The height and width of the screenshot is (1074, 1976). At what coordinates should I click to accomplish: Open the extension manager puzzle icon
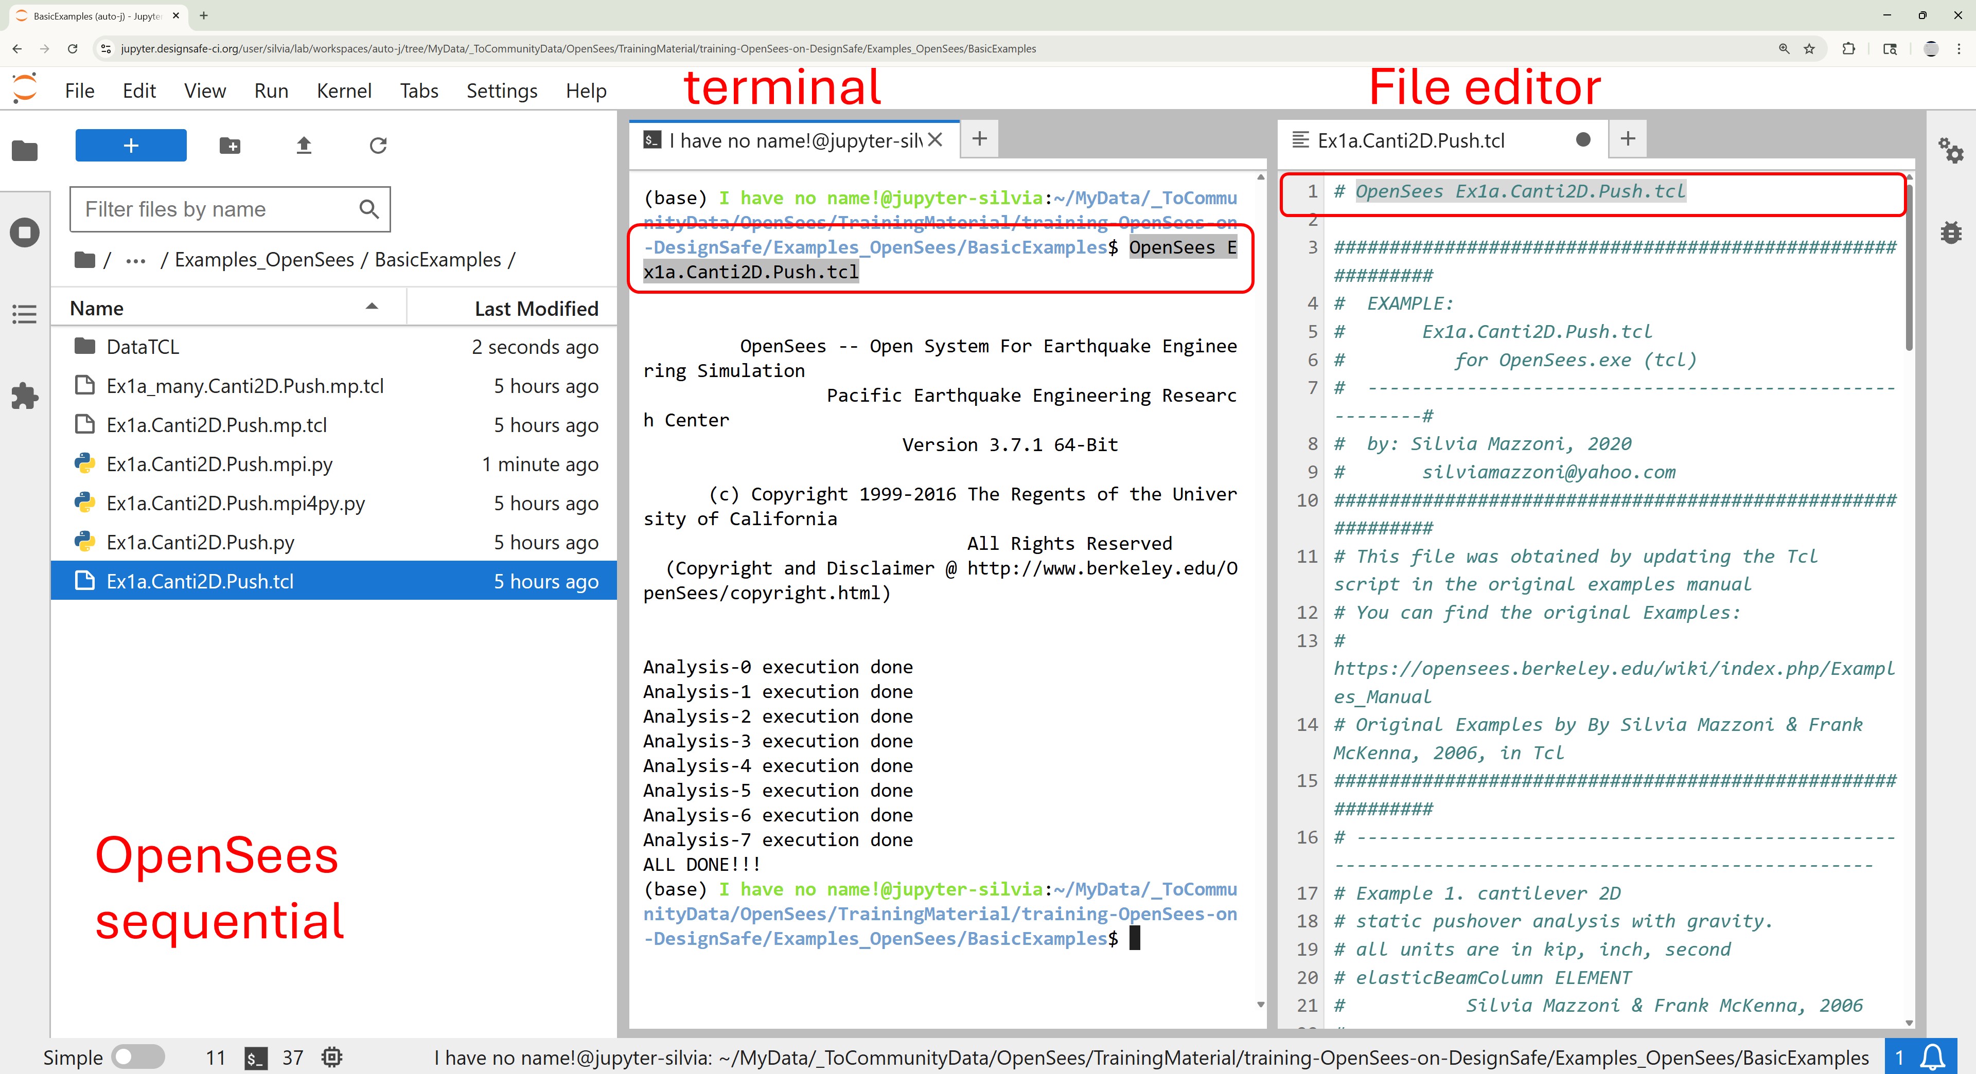click(x=25, y=396)
